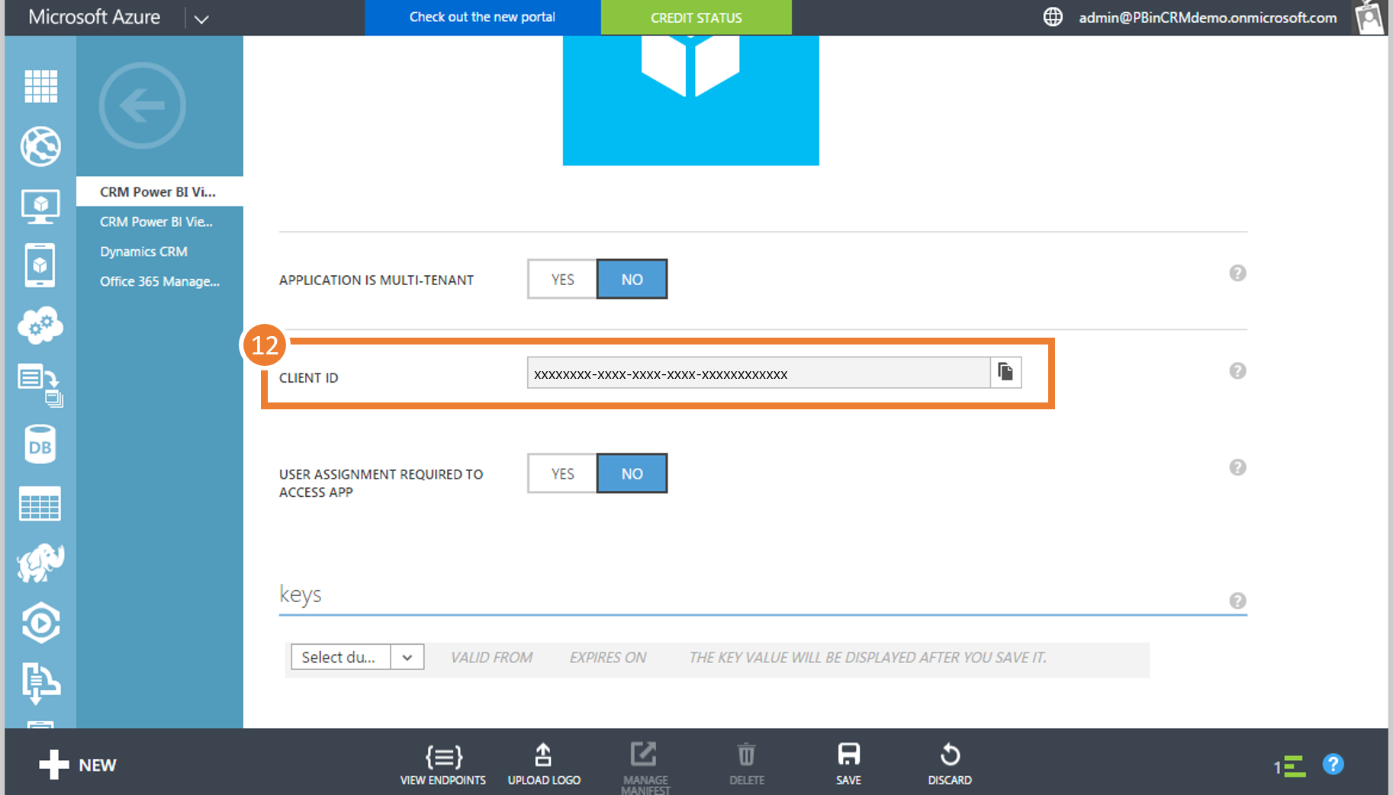Open the key duration Select dropdown
The image size is (1393, 795).
[357, 657]
